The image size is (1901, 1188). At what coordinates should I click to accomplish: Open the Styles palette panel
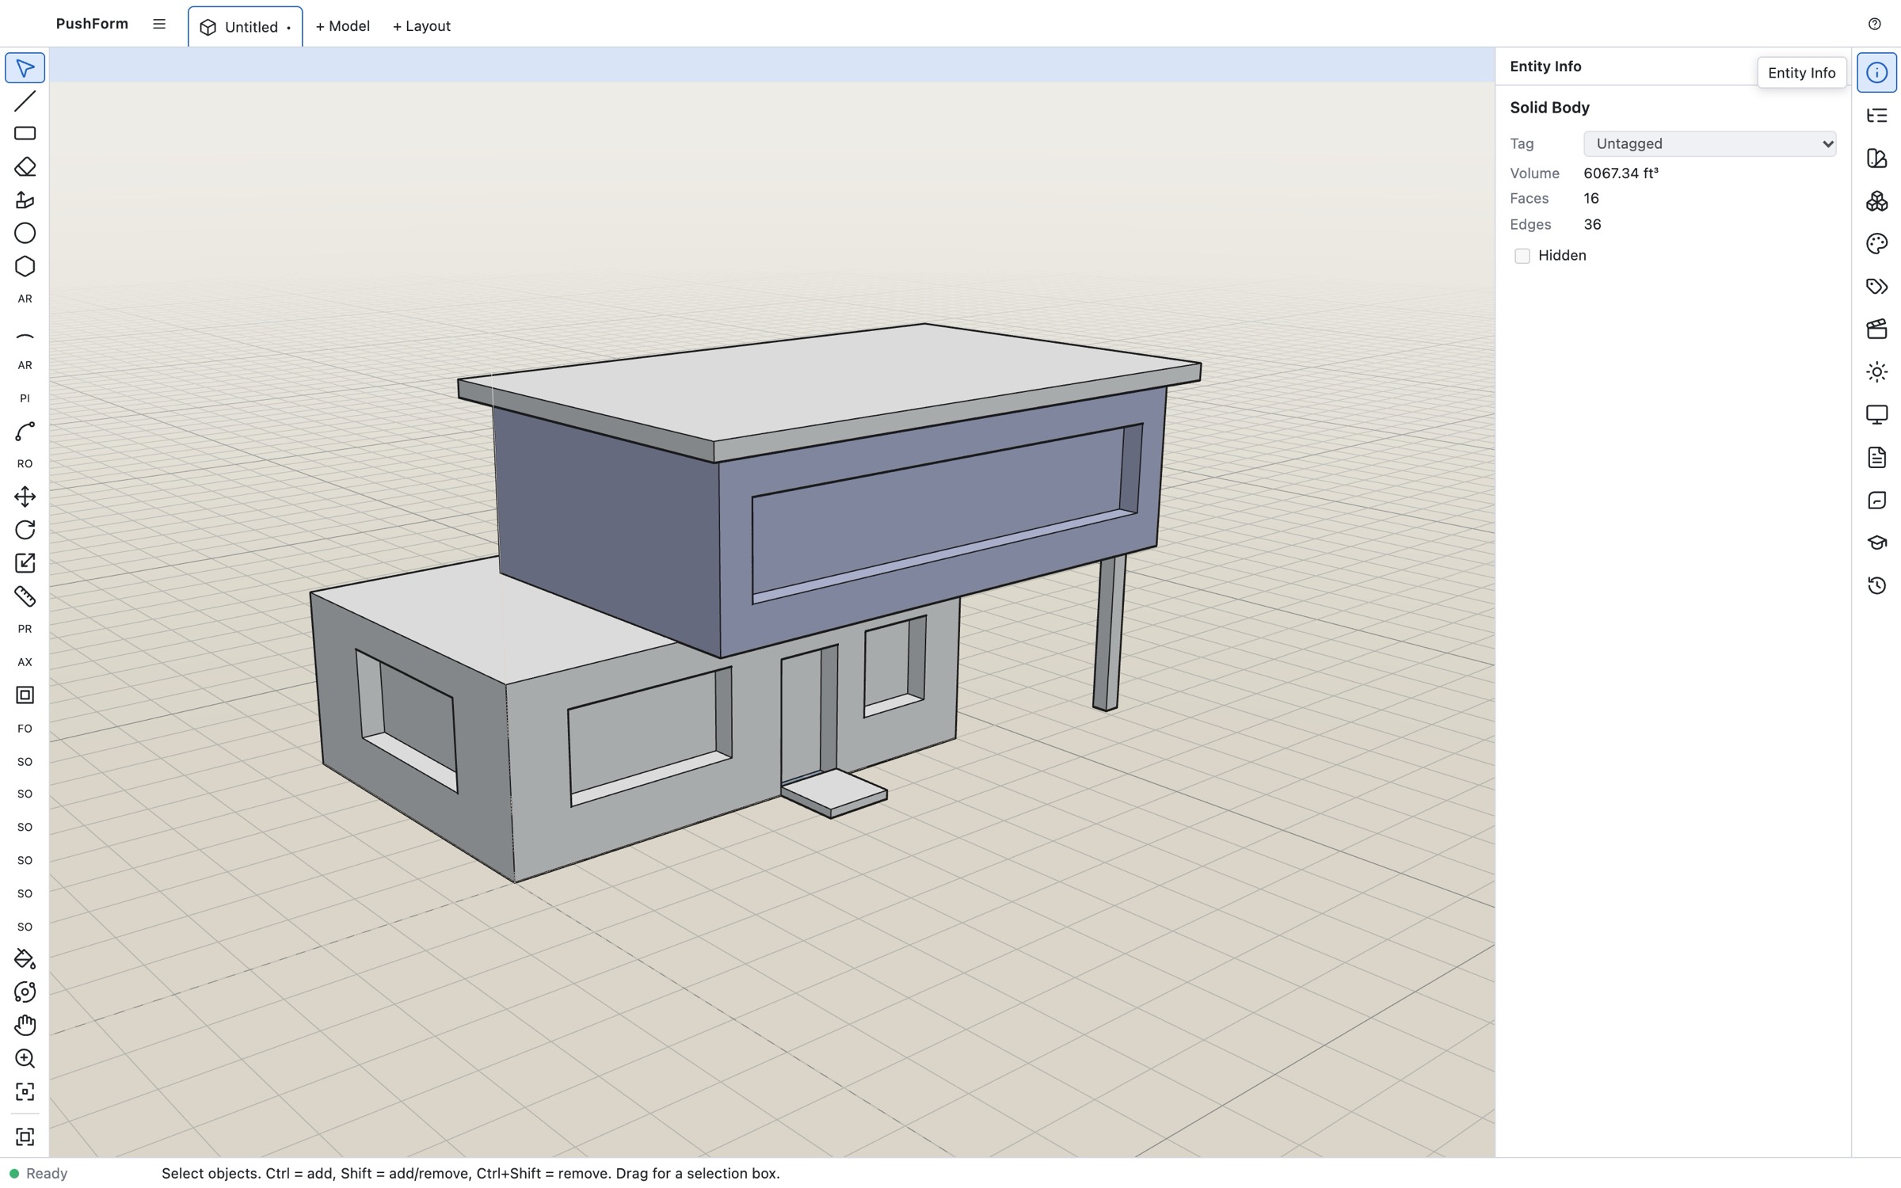1876,244
